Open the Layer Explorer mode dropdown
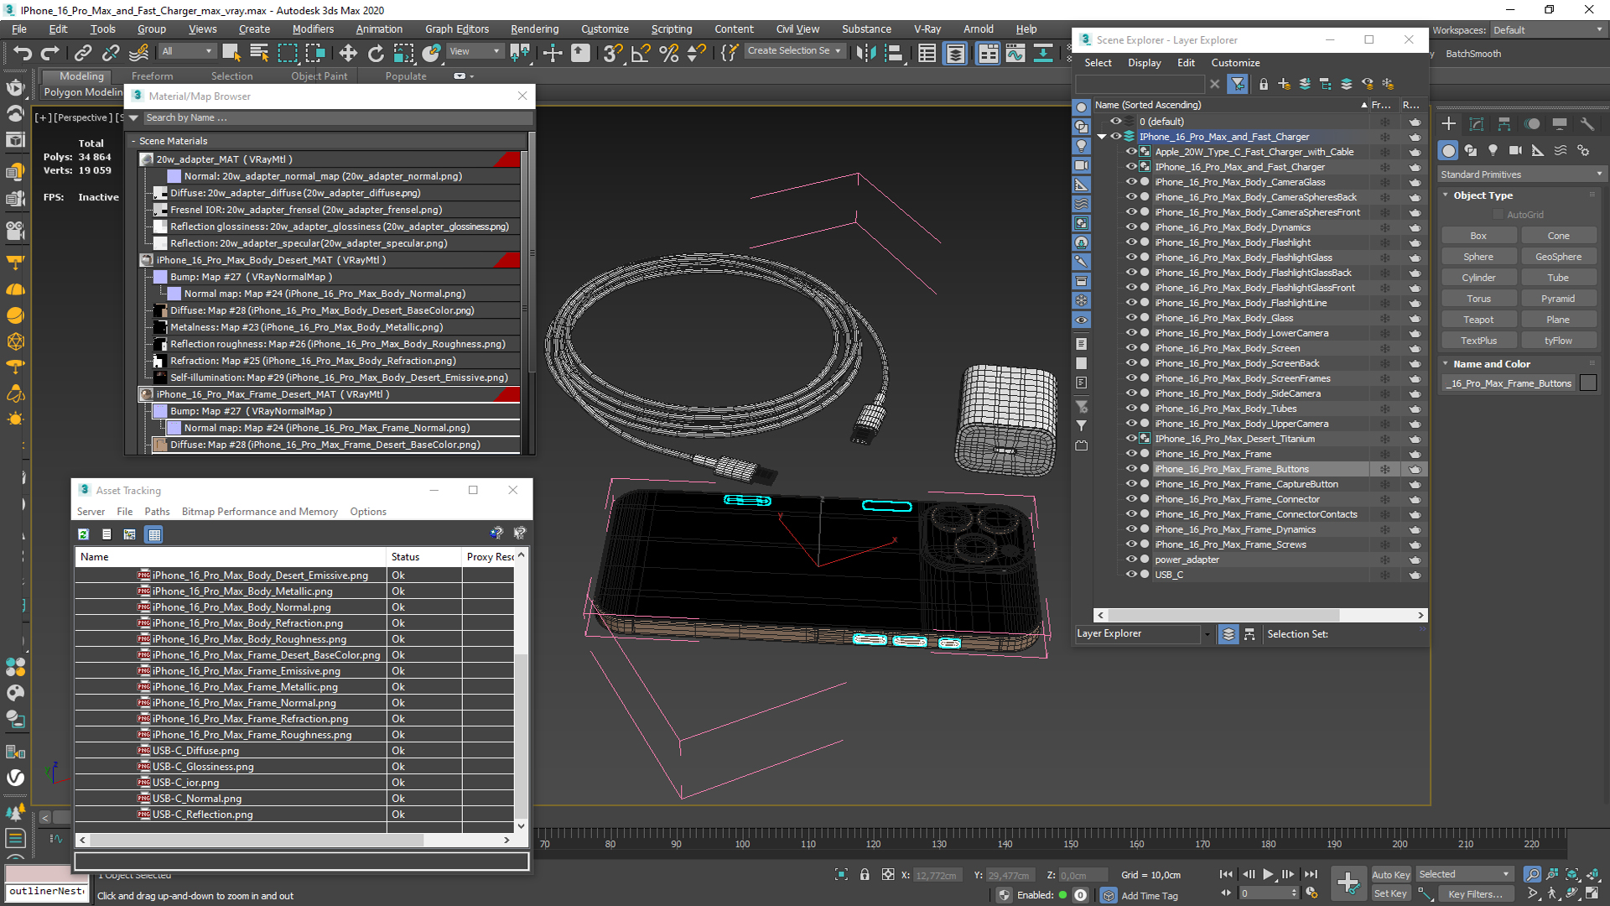Screen dimensions: 1610x906 pyautogui.click(x=1144, y=634)
